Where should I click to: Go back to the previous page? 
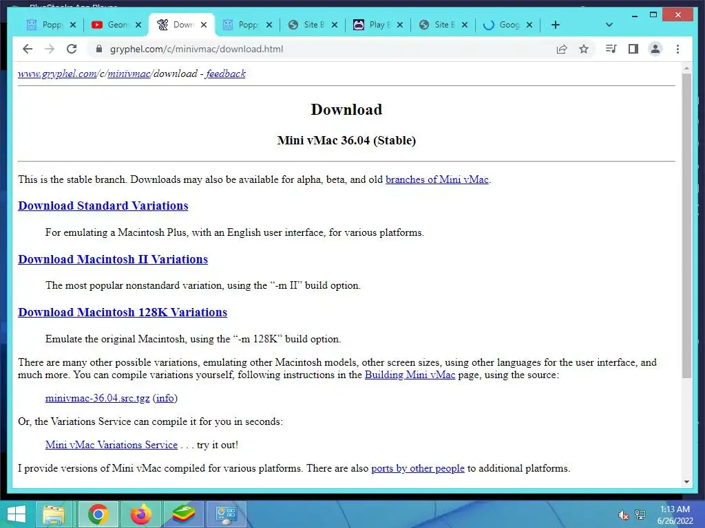(x=28, y=49)
